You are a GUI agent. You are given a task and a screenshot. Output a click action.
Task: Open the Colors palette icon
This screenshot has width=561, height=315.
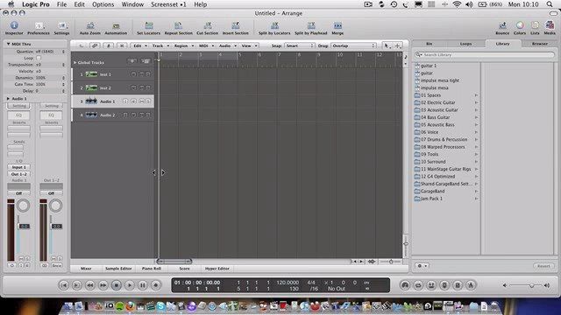click(520, 25)
